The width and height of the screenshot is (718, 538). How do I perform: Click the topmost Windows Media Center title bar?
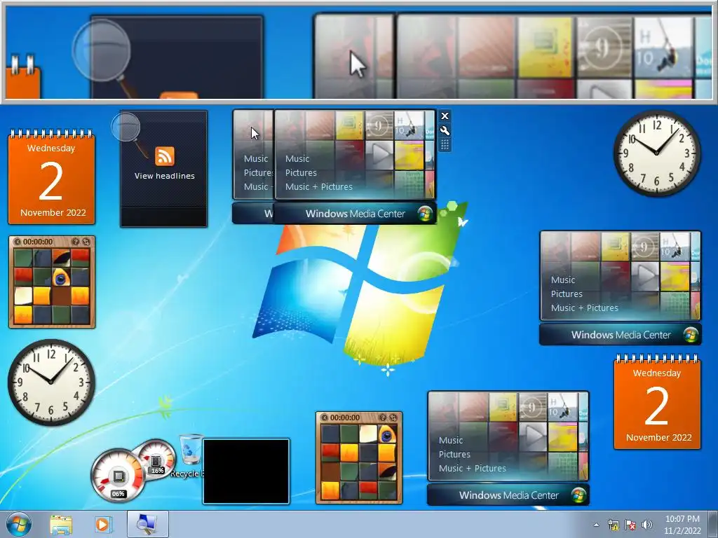point(355,214)
